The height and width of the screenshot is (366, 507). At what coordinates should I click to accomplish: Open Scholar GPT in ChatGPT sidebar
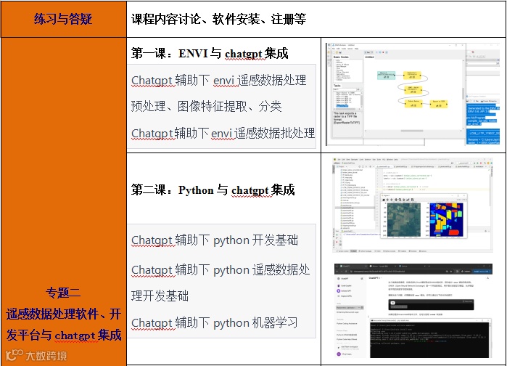point(345,291)
